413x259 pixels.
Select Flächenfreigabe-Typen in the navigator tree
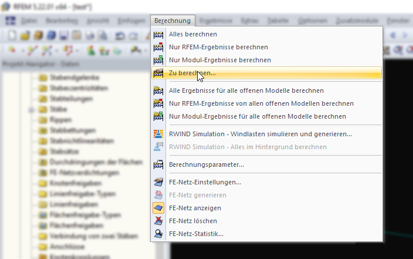click(85, 215)
